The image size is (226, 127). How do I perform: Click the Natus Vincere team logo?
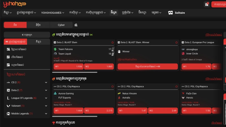(119, 93)
